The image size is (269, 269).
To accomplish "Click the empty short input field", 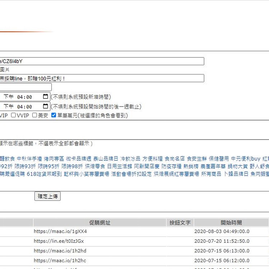I will pyautogui.click(x=25, y=87).
